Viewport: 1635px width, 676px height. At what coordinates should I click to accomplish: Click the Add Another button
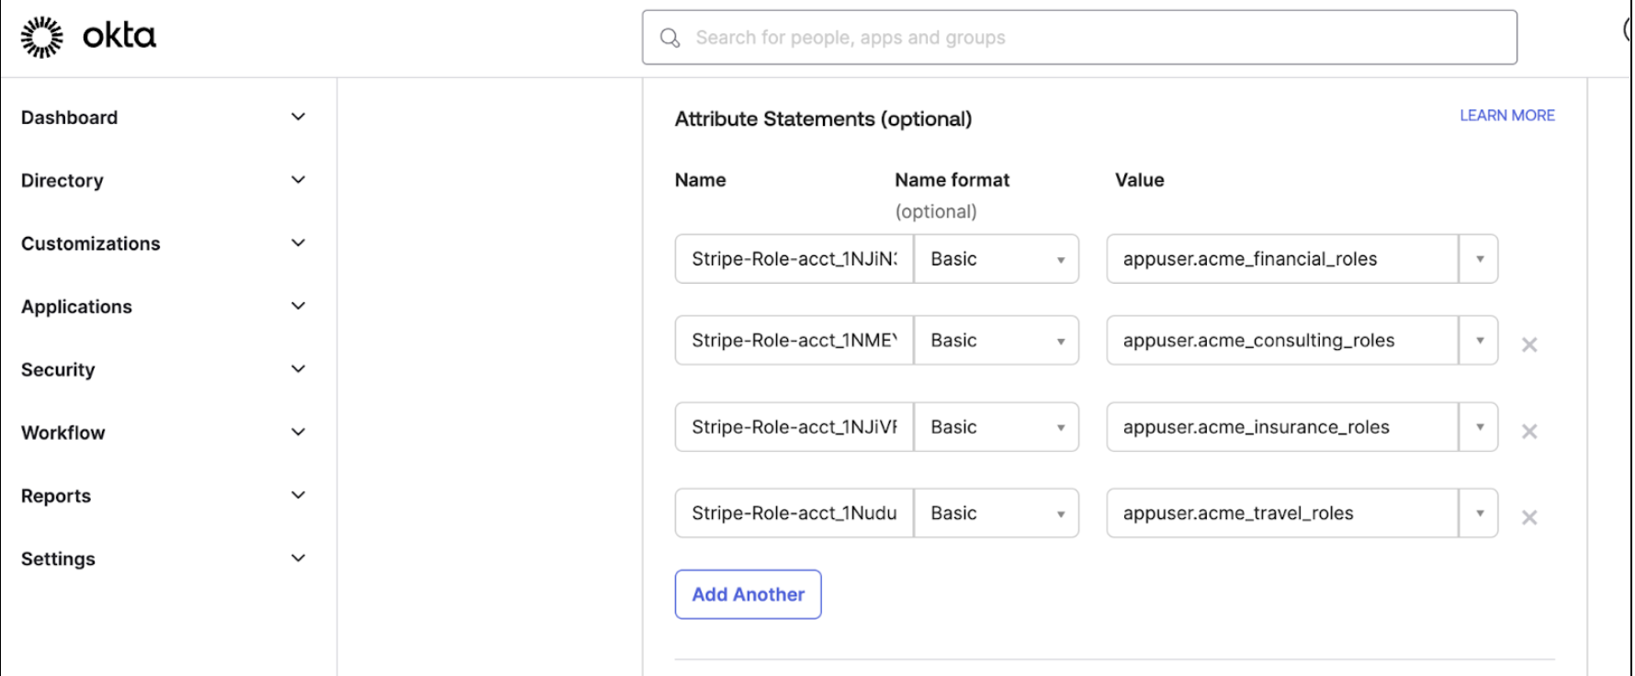pyautogui.click(x=749, y=594)
